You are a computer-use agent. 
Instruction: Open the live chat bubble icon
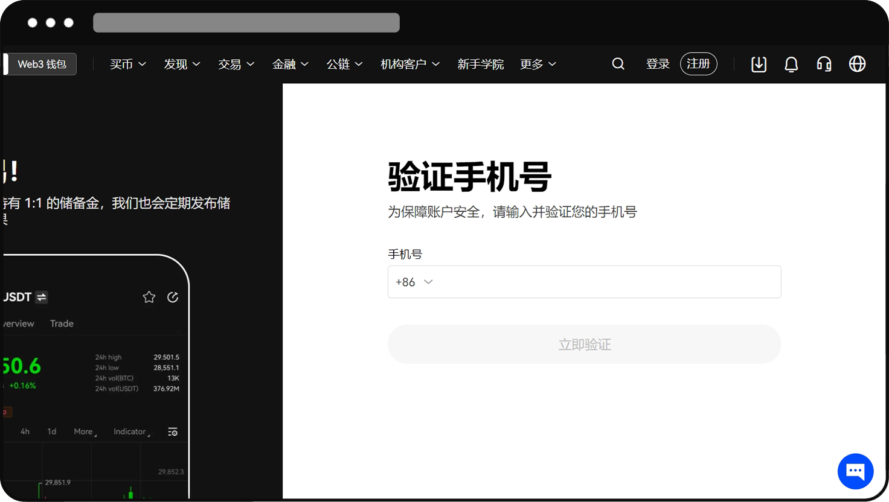pyautogui.click(x=855, y=471)
